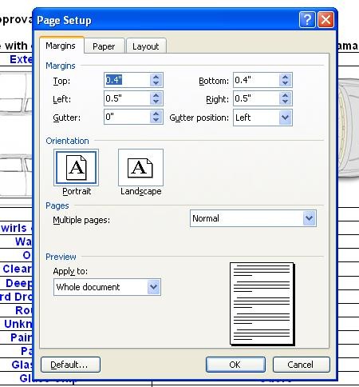
Task: Open the Multiple pages dropdown
Action: point(309,218)
